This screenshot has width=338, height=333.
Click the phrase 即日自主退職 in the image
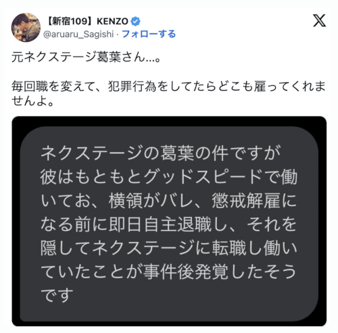click(160, 224)
